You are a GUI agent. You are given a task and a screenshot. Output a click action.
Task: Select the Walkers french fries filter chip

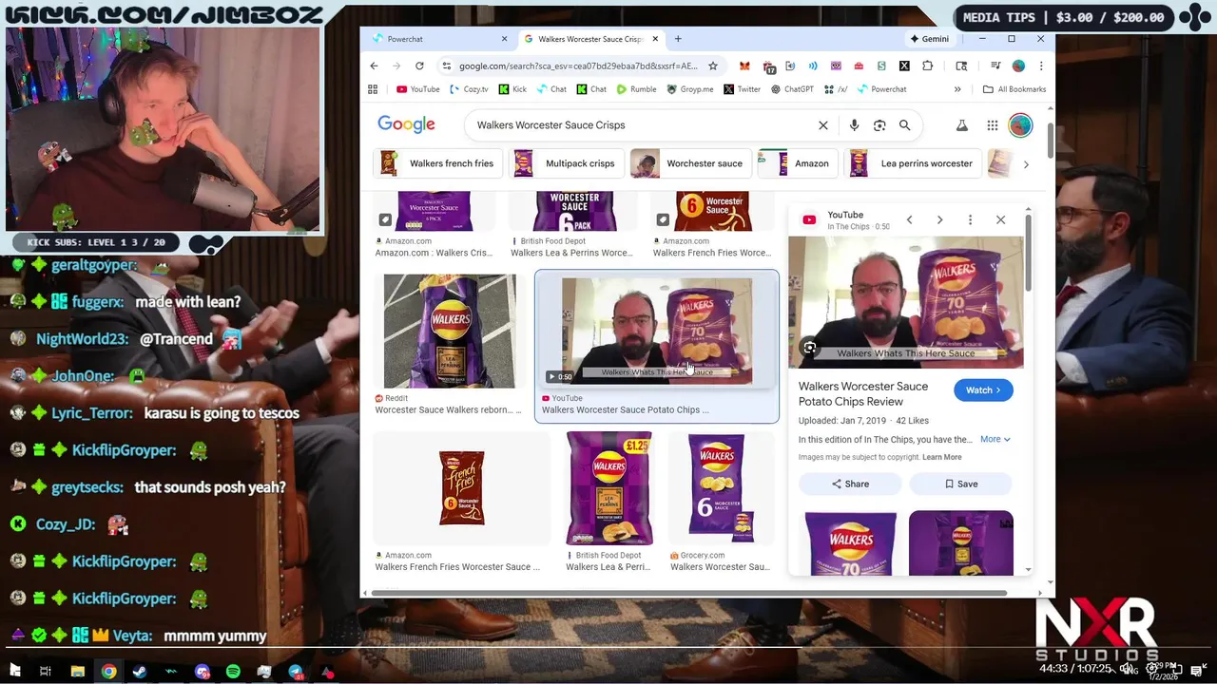pos(437,163)
